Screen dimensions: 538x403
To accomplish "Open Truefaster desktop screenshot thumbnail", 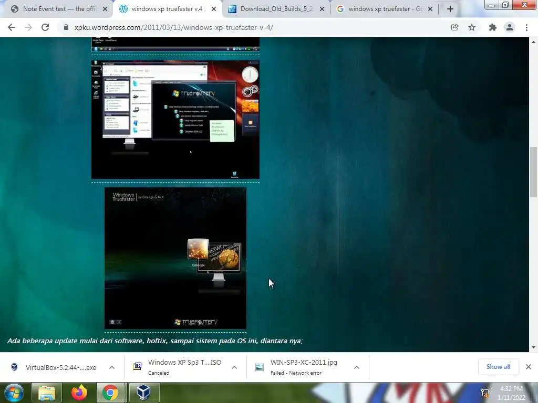I will click(175, 120).
